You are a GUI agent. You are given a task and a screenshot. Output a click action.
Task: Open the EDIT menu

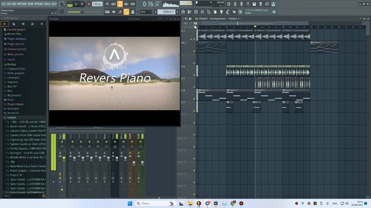(9, 4)
